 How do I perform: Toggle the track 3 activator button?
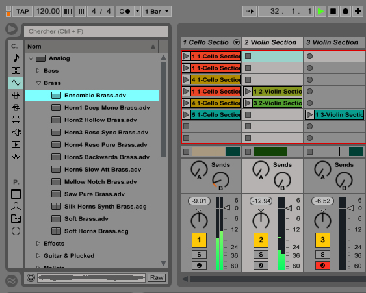(x=322, y=240)
